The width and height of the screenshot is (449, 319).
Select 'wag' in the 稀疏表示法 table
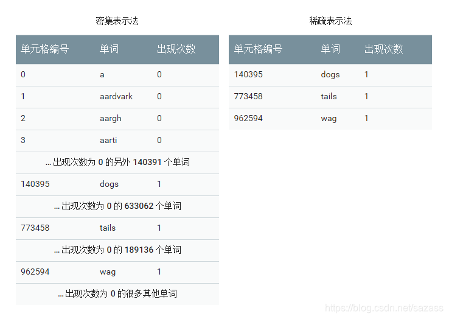pos(329,119)
